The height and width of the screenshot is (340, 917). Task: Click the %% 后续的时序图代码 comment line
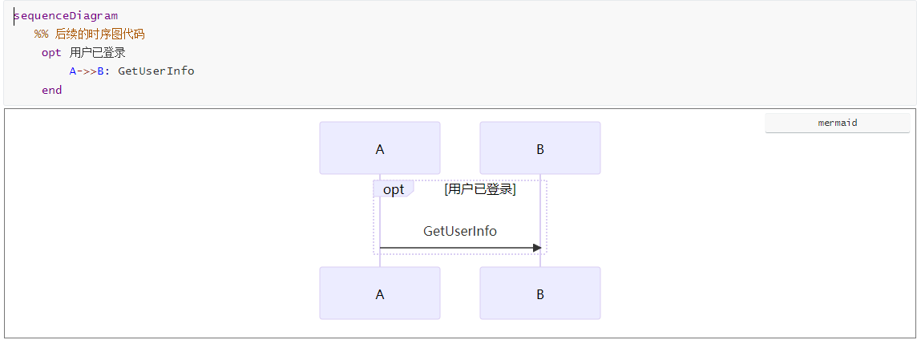(90, 34)
